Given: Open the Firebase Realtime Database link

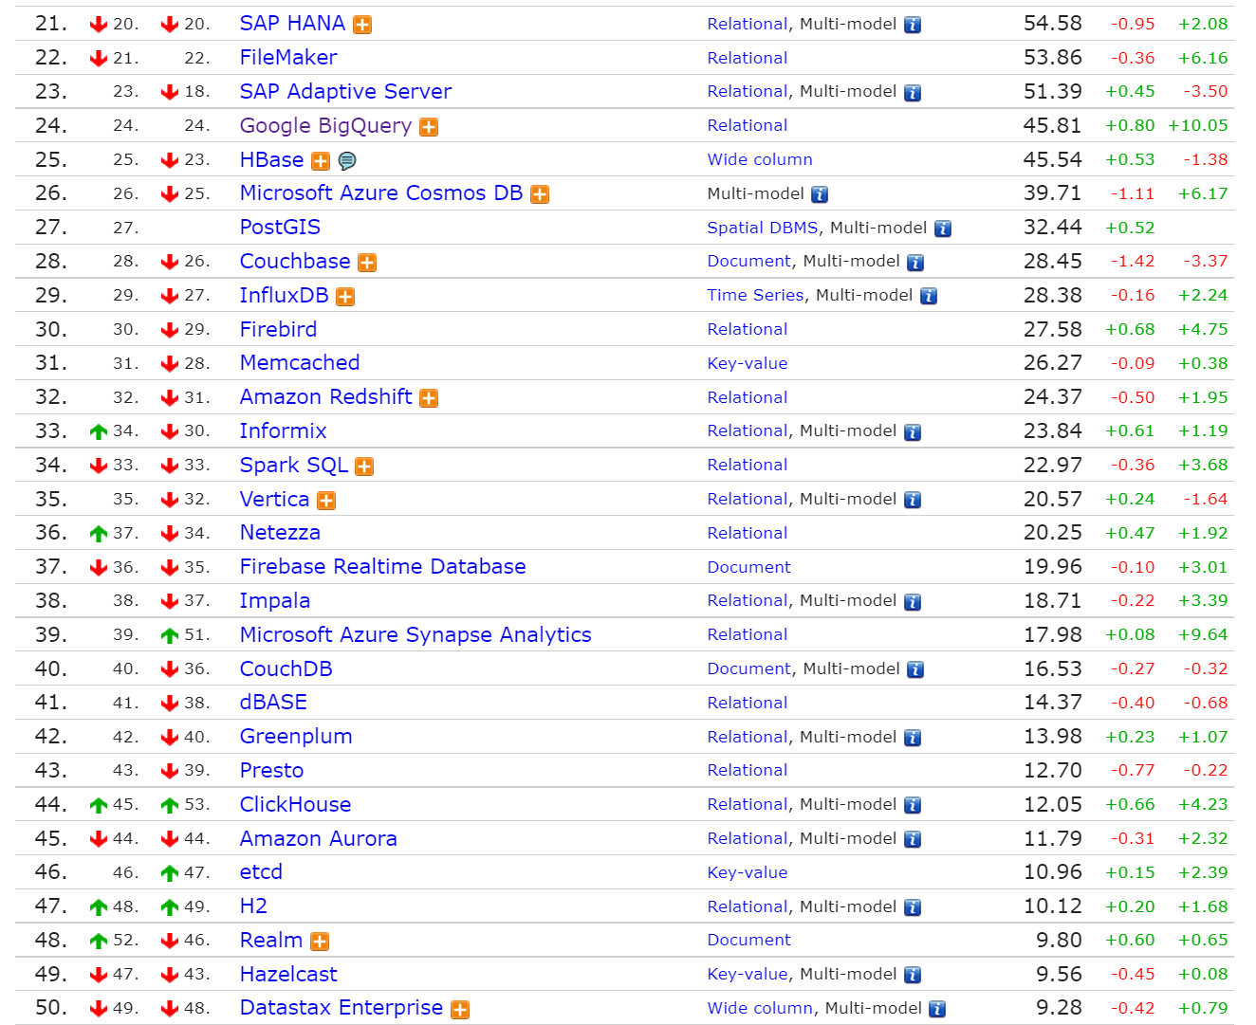Looking at the screenshot, I should [382, 567].
